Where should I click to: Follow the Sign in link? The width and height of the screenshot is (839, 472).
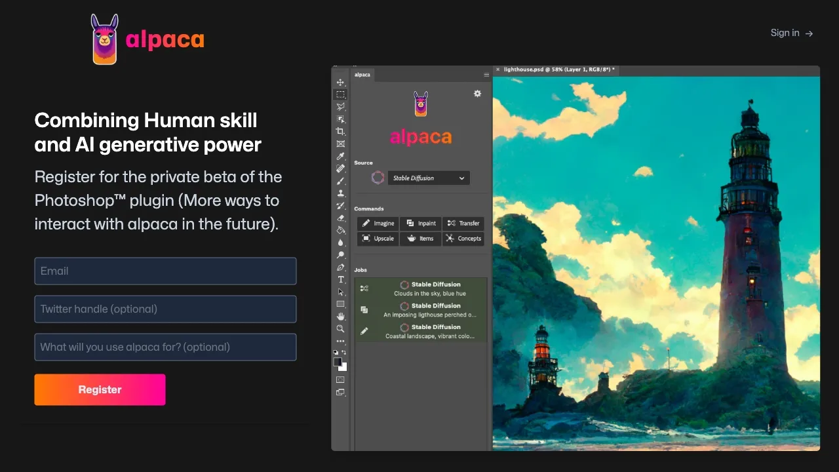791,33
